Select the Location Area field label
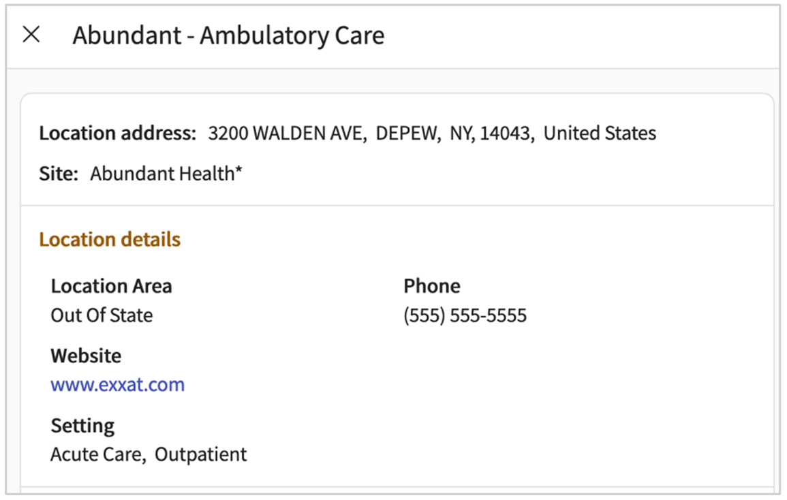Image resolution: width=787 pixels, height=500 pixels. [x=111, y=286]
